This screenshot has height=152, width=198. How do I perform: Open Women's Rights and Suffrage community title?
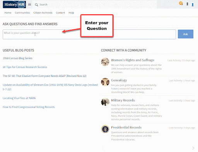pyautogui.click(x=133, y=60)
